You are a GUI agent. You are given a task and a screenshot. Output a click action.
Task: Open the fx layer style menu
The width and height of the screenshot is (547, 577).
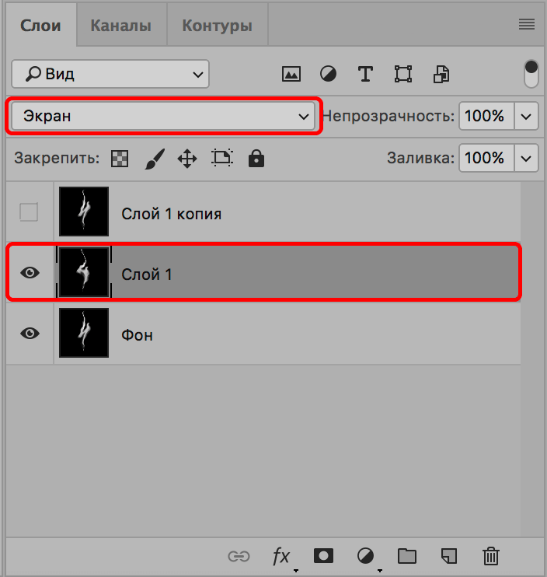(281, 555)
